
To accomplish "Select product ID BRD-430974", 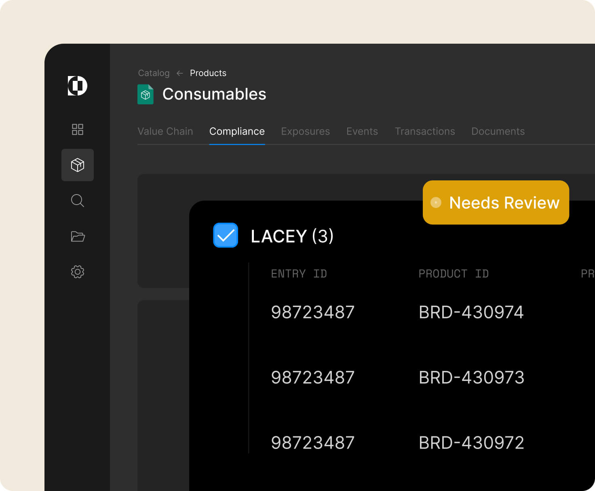I will pos(471,312).
